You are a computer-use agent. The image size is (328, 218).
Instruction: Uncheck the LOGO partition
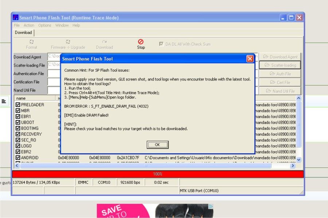pyautogui.click(x=18, y=146)
